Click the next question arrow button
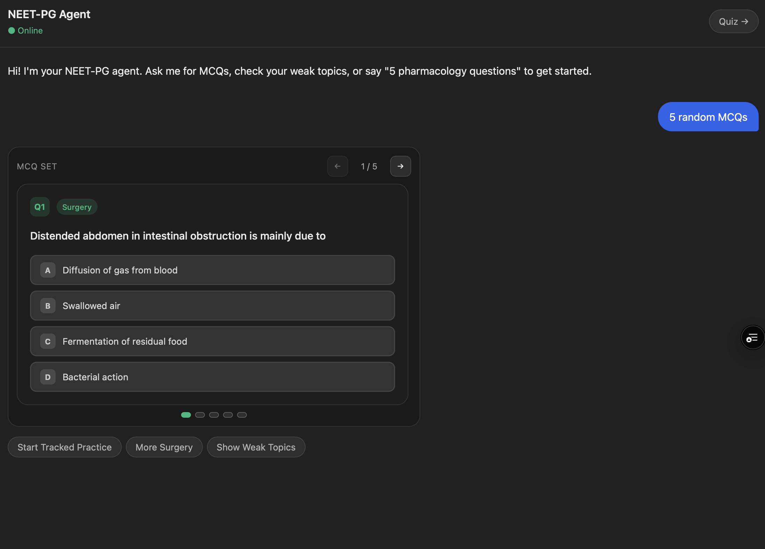This screenshot has width=765, height=549. click(400, 166)
